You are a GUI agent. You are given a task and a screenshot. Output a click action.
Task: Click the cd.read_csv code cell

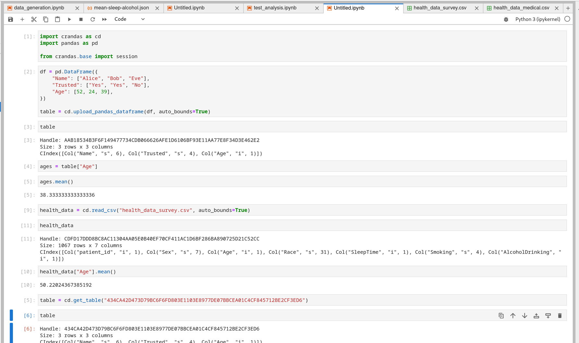302,210
